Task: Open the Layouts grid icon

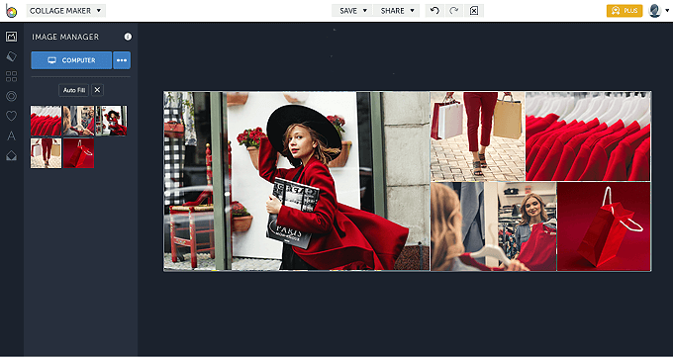Action: point(12,76)
